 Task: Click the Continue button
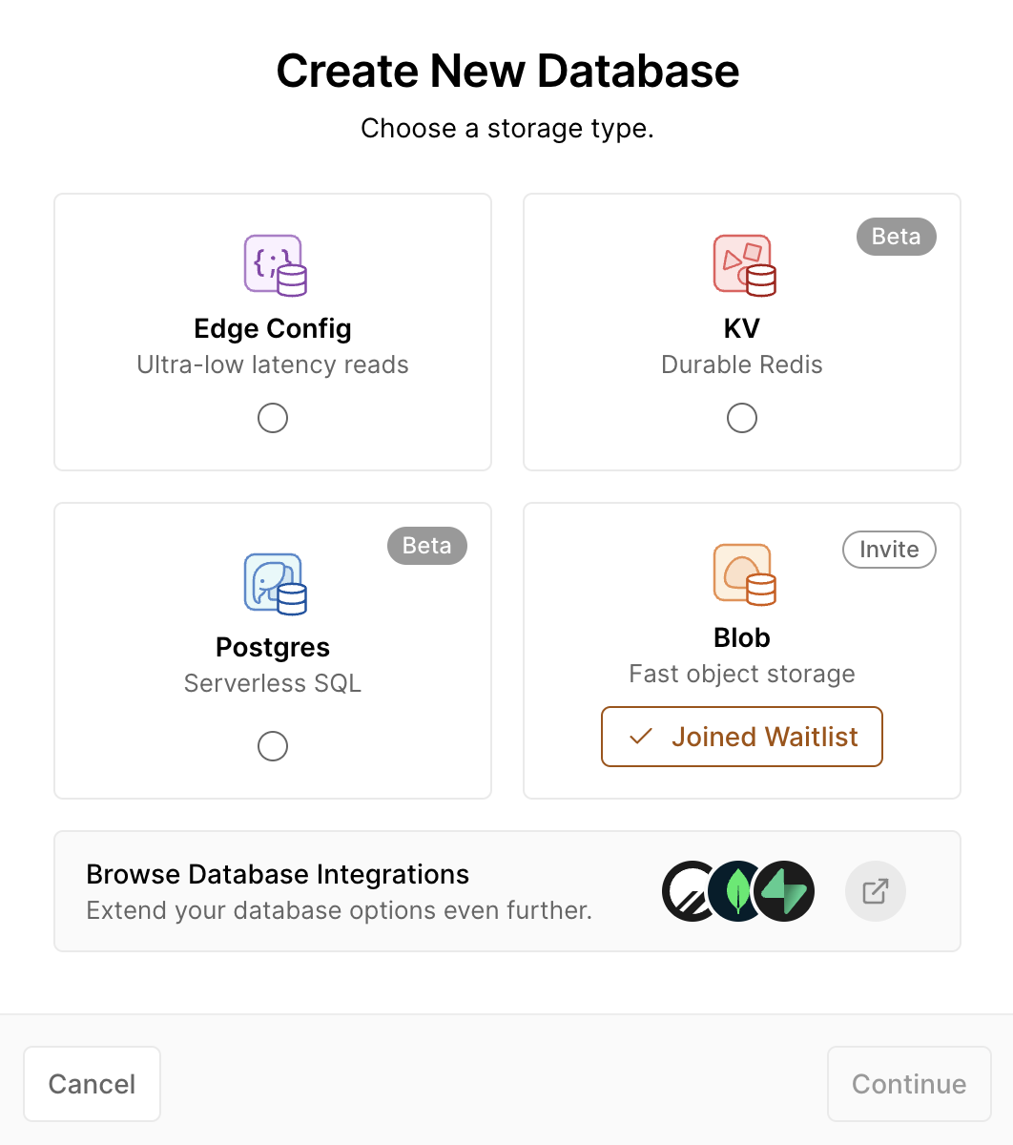pyautogui.click(x=908, y=1084)
